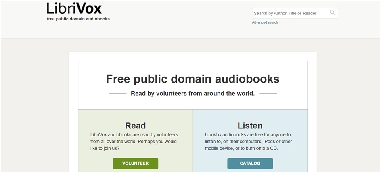Viewport: 381px width, 173px height.
Task: Select the Read section heading
Action: pos(135,126)
